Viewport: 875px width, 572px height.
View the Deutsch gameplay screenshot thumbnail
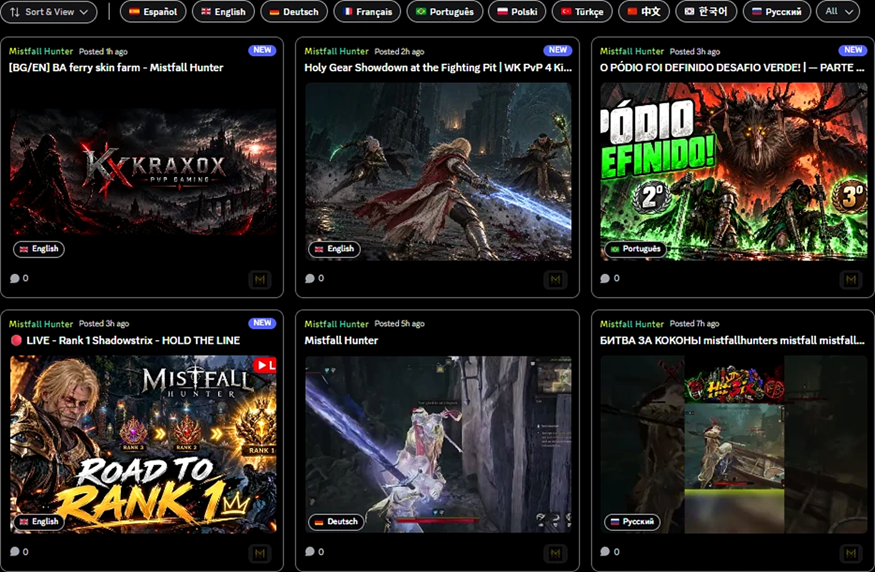point(438,444)
